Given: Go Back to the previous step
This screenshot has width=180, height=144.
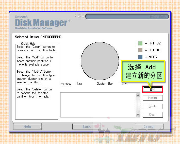Looking at the screenshot, I should pos(87,126).
